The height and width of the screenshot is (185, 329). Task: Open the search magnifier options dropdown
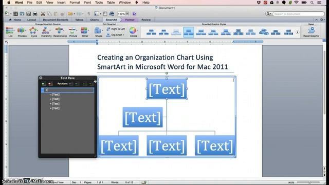tap(269, 14)
